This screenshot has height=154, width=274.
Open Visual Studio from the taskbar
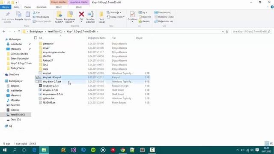pos(74,150)
